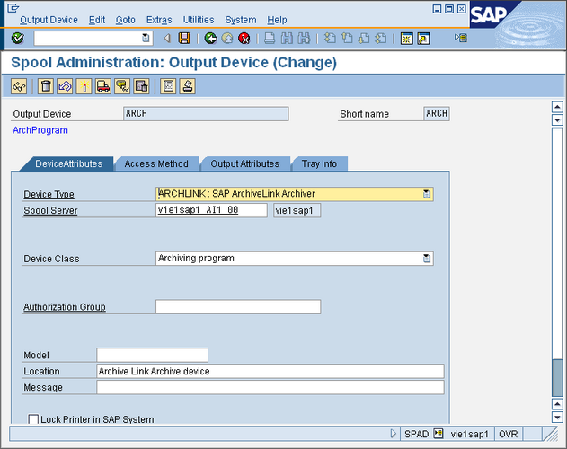Enable Lock Printer in SAP System checkbox
This screenshot has height=449, width=567.
34,419
